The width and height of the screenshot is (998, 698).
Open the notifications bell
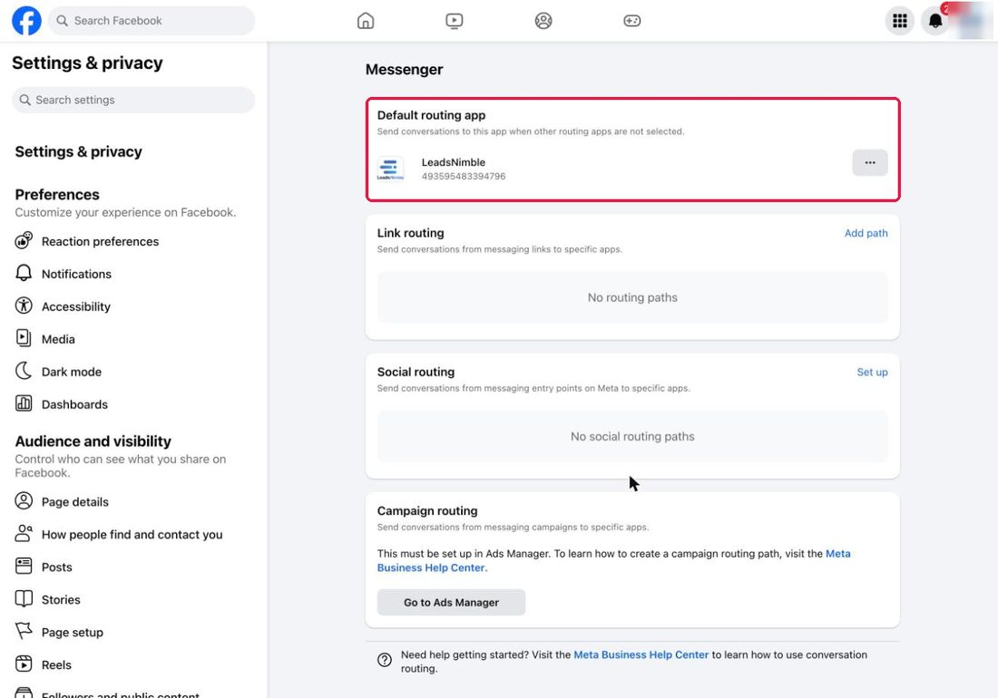click(935, 21)
